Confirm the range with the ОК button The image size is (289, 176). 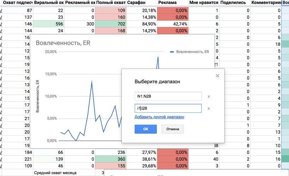tap(146, 129)
